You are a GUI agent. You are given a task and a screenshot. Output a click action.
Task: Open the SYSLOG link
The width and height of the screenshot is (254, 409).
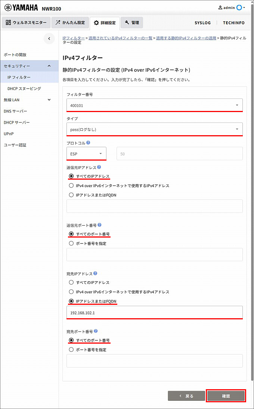point(202,23)
